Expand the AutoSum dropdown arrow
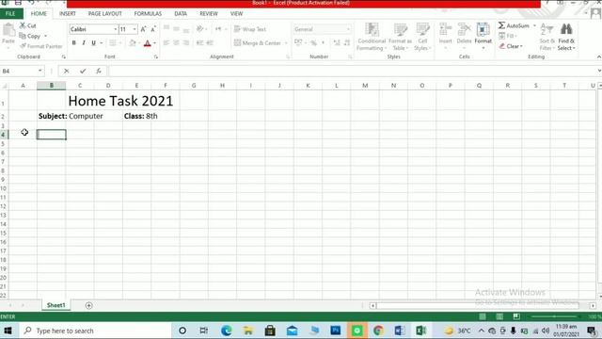This screenshot has height=339, width=602. coord(534,25)
